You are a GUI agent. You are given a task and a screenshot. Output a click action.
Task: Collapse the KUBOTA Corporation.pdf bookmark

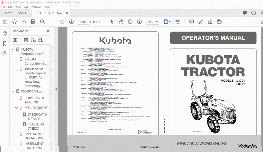point(13,50)
